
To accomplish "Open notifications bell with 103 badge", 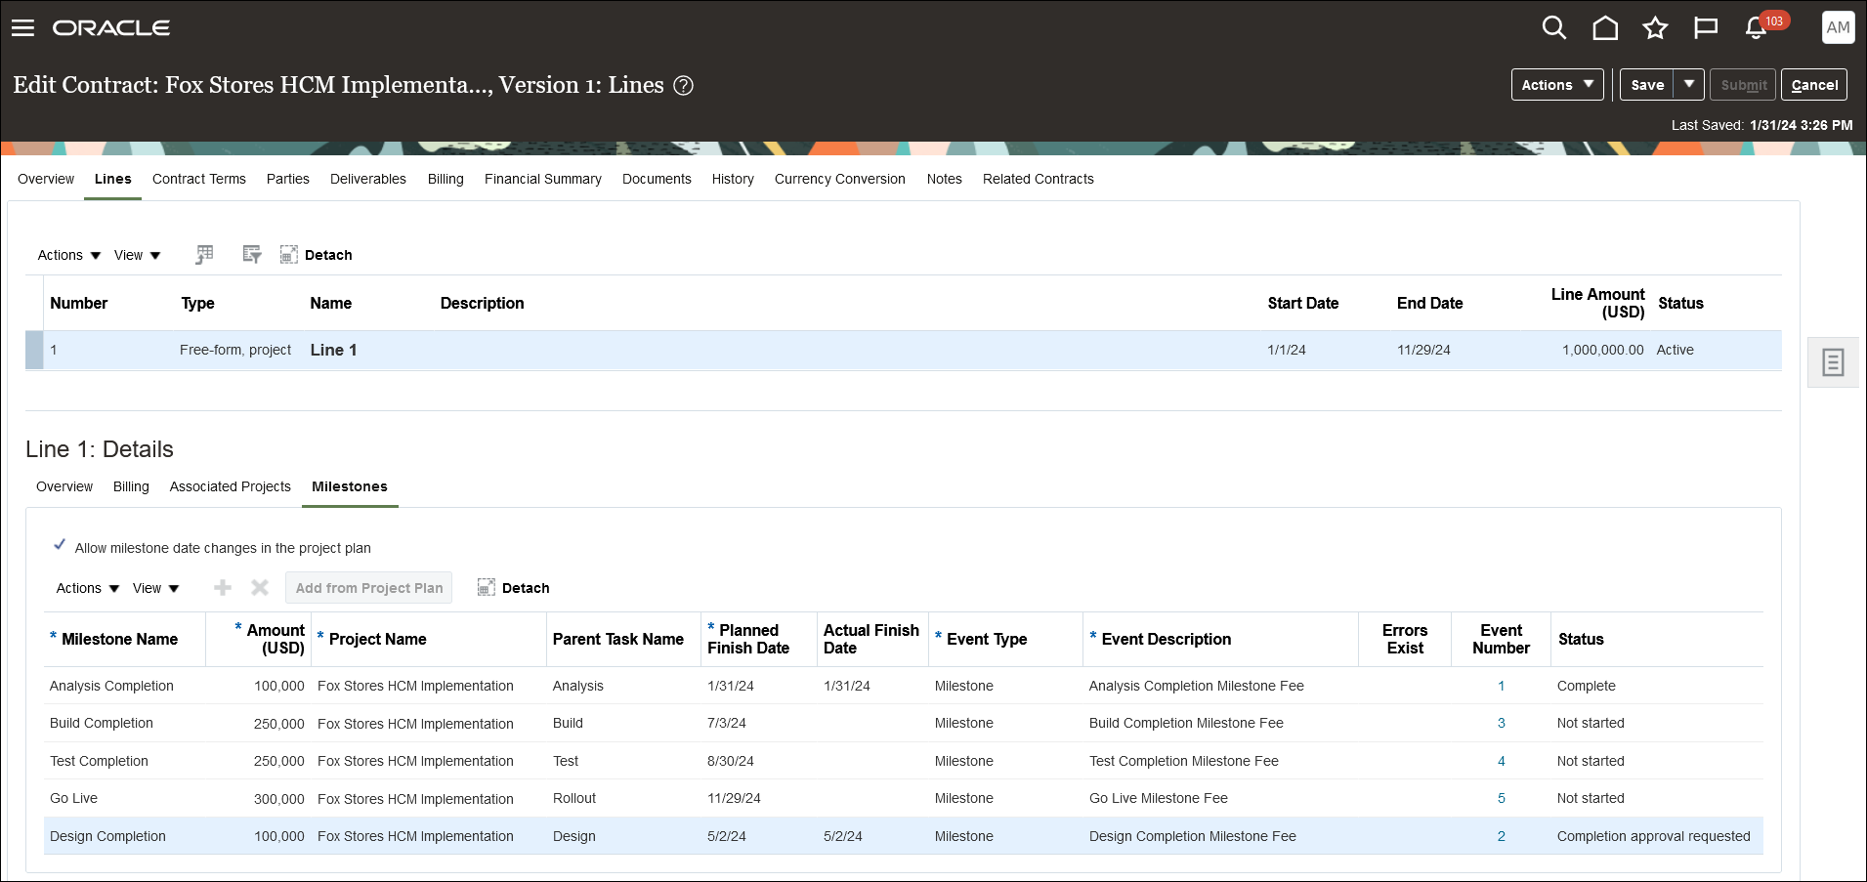I will (x=1757, y=28).
